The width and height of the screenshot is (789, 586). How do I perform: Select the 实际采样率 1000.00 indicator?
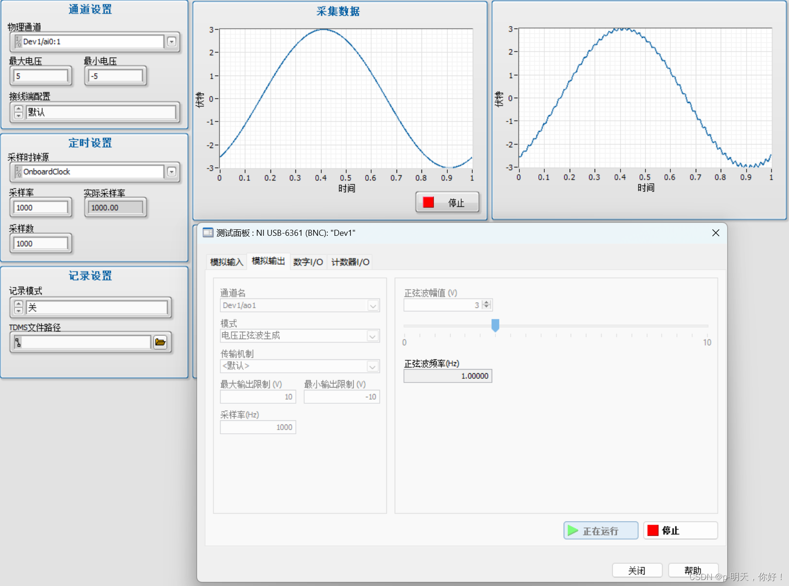[115, 208]
